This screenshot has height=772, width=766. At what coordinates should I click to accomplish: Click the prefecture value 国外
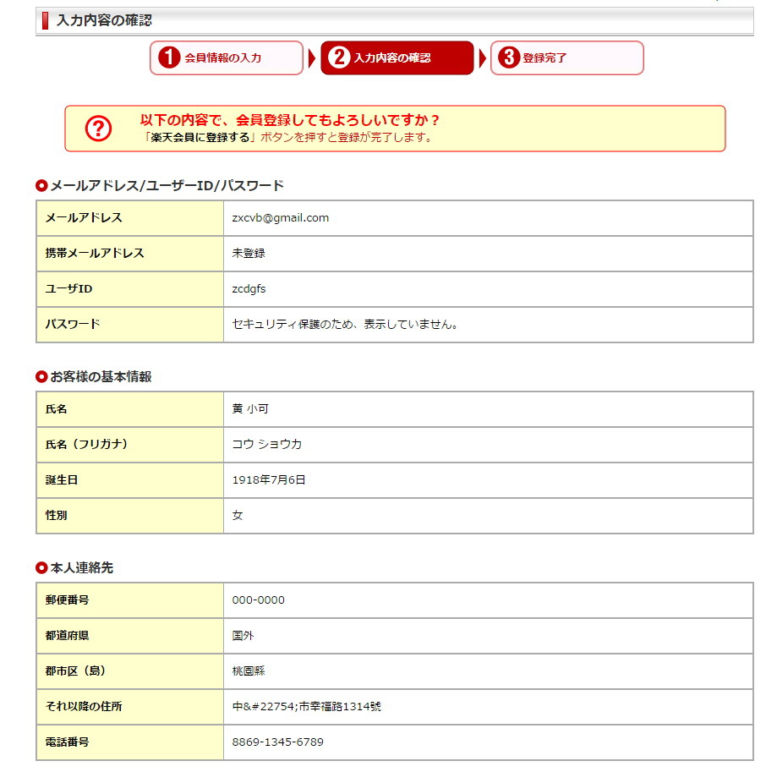pos(243,636)
